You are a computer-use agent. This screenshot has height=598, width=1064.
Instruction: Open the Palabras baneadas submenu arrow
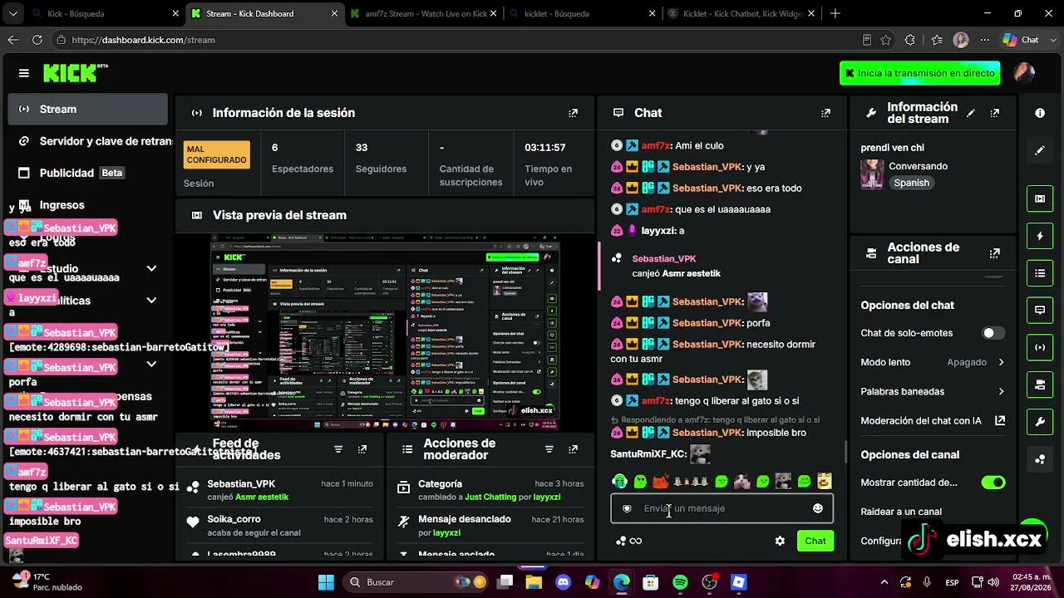click(x=1001, y=391)
